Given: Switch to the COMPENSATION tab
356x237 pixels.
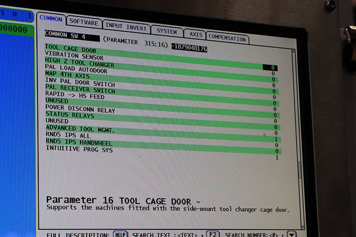Looking at the screenshot, I should click(227, 38).
